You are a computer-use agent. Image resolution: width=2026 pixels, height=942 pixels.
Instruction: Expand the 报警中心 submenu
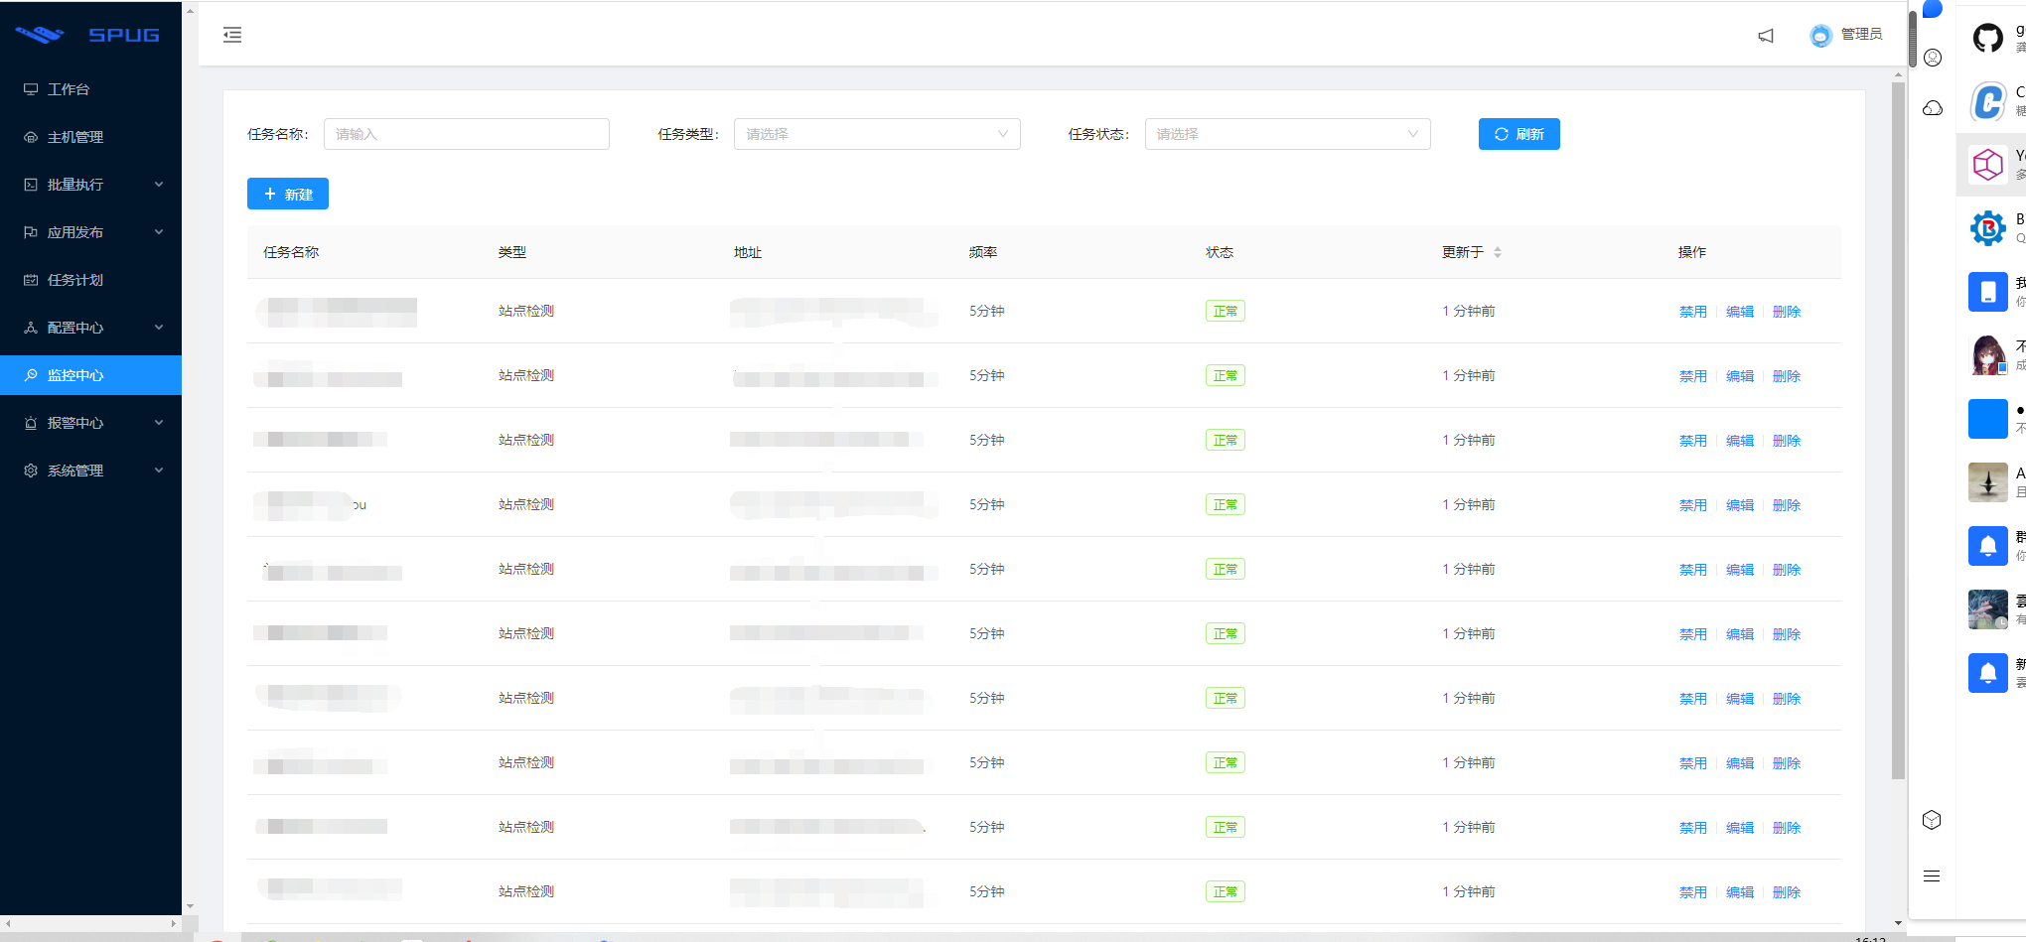(x=90, y=423)
